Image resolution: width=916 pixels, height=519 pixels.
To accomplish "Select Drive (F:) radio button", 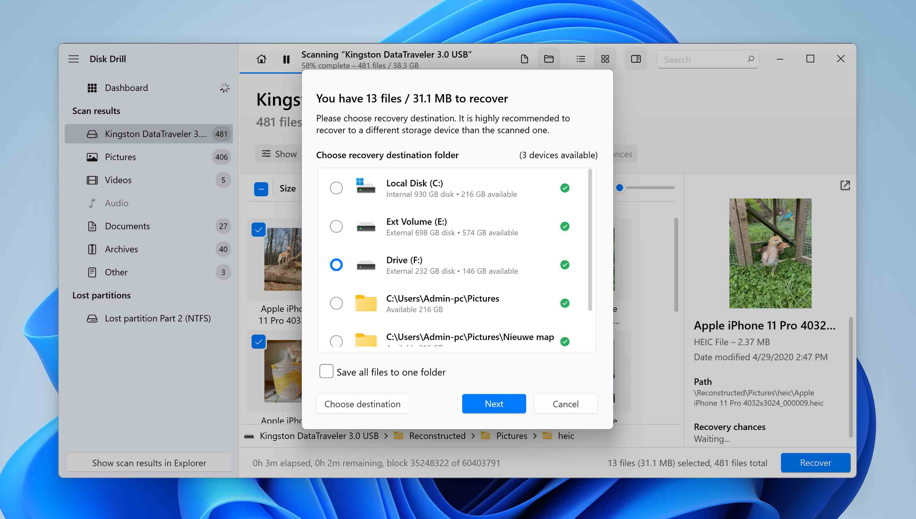I will coord(336,265).
